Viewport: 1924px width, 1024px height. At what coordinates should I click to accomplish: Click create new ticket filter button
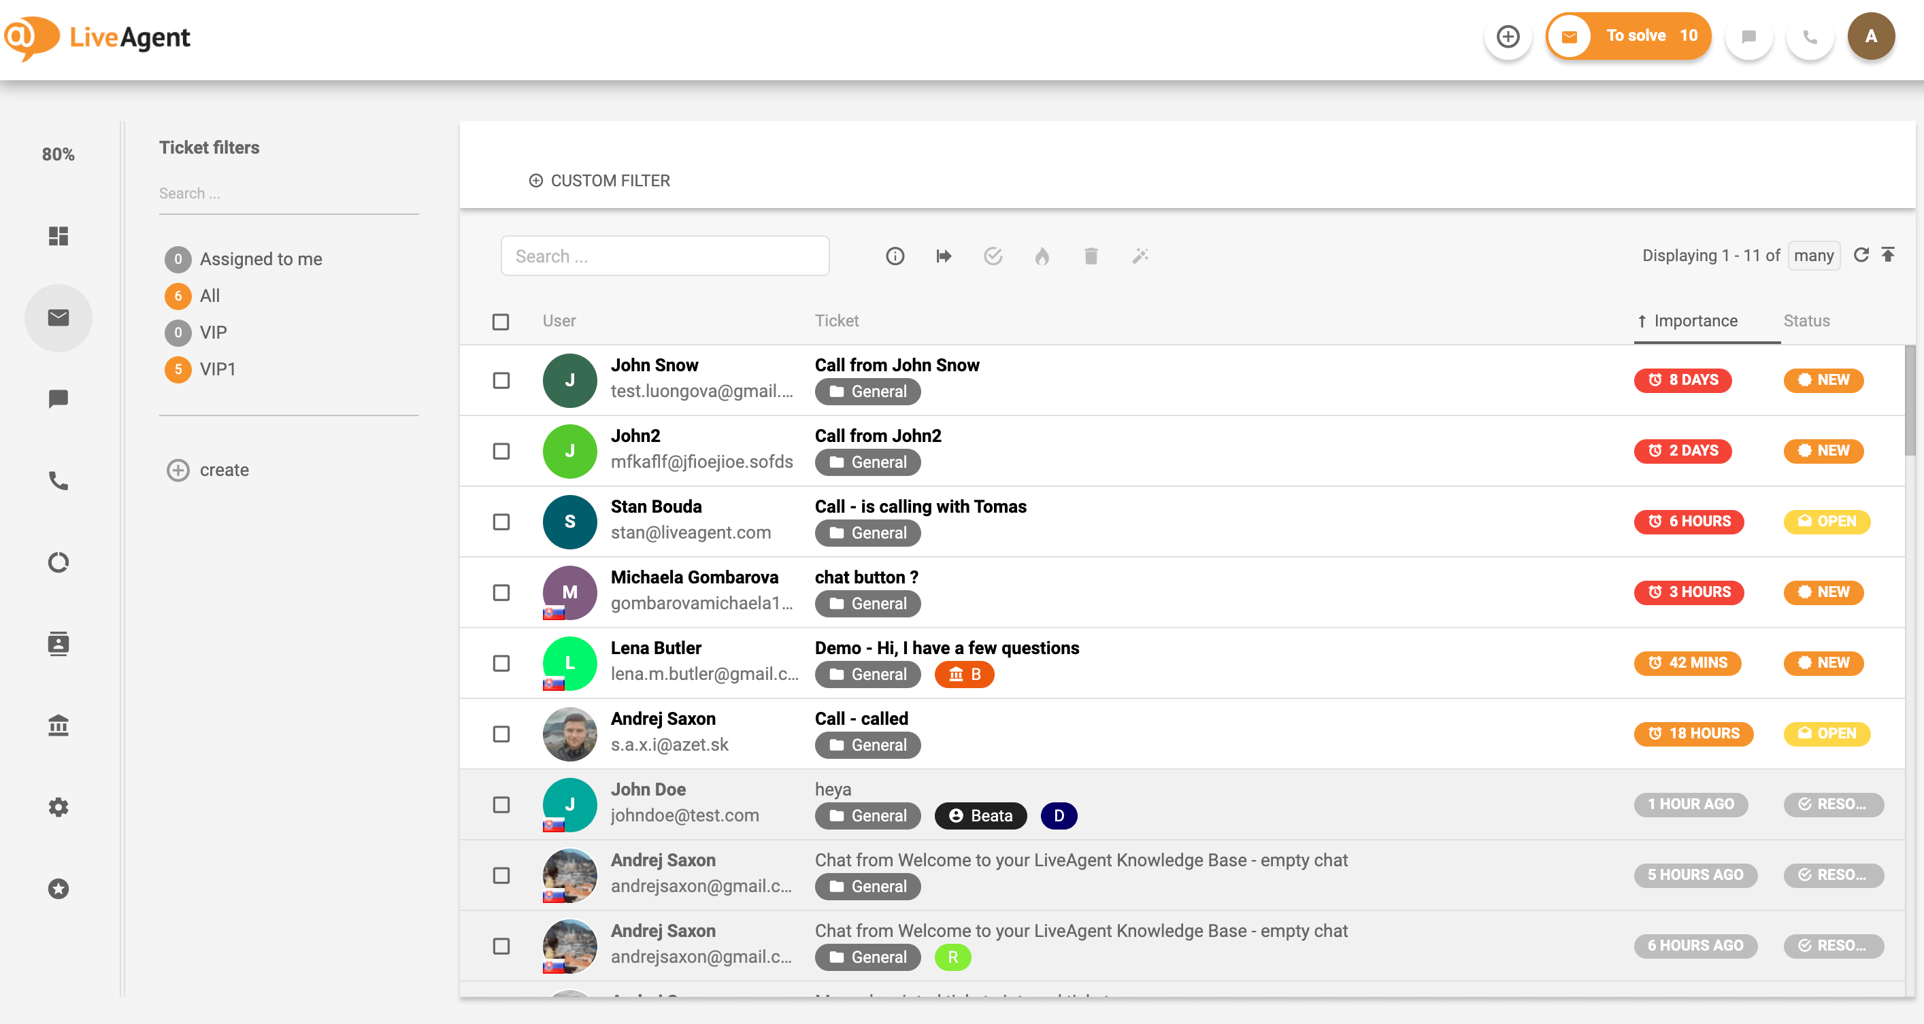point(206,468)
